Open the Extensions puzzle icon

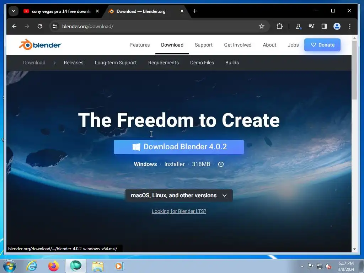tap(279, 26)
